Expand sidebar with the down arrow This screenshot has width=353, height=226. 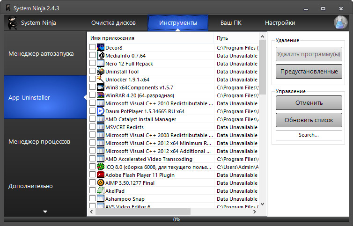[45, 211]
